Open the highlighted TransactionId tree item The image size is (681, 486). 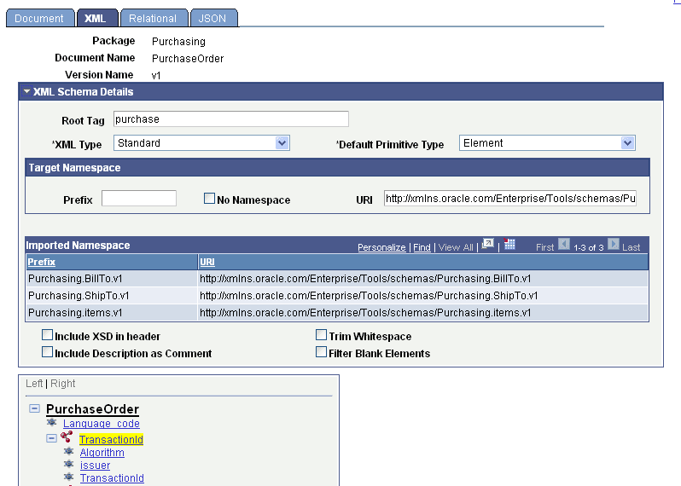pos(111,440)
